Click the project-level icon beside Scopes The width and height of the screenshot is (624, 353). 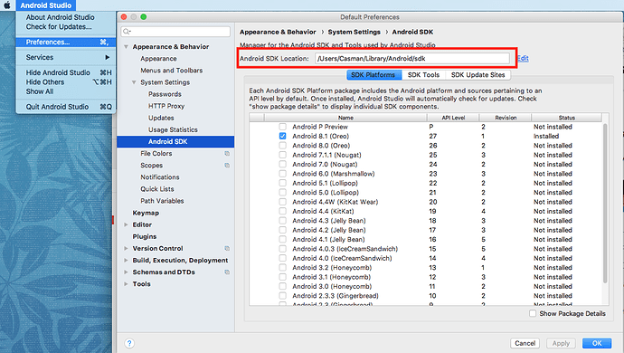[x=227, y=166]
